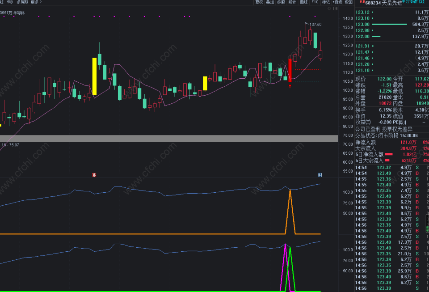Viewport: 429px width, 292px height.
Task: Click 返回 to go back
Action: tap(349, 2)
